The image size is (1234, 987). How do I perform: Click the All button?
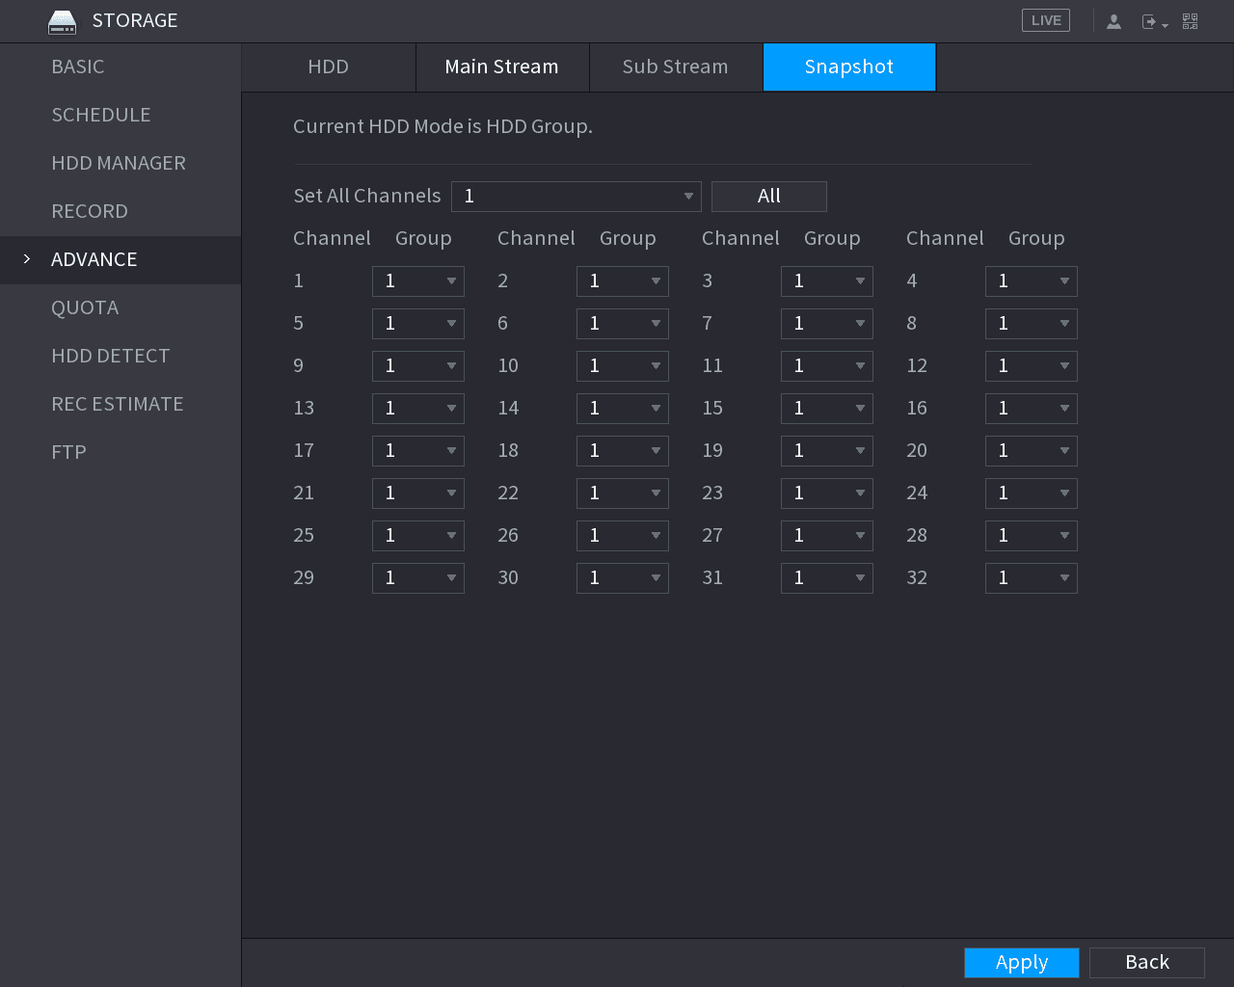(x=769, y=196)
